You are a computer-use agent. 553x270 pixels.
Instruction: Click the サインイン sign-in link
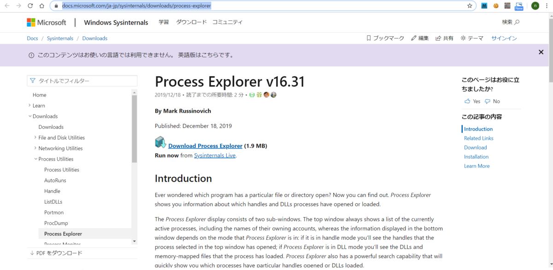pos(504,38)
